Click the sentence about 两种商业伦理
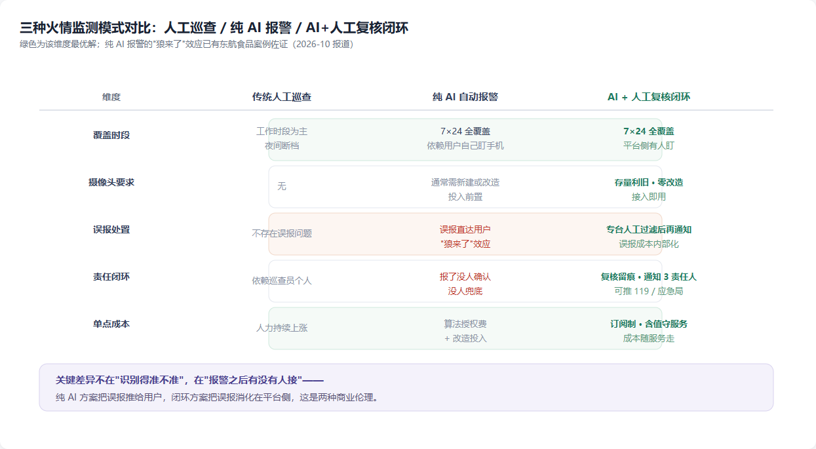Viewport: 816px width, 449px height. click(x=217, y=397)
